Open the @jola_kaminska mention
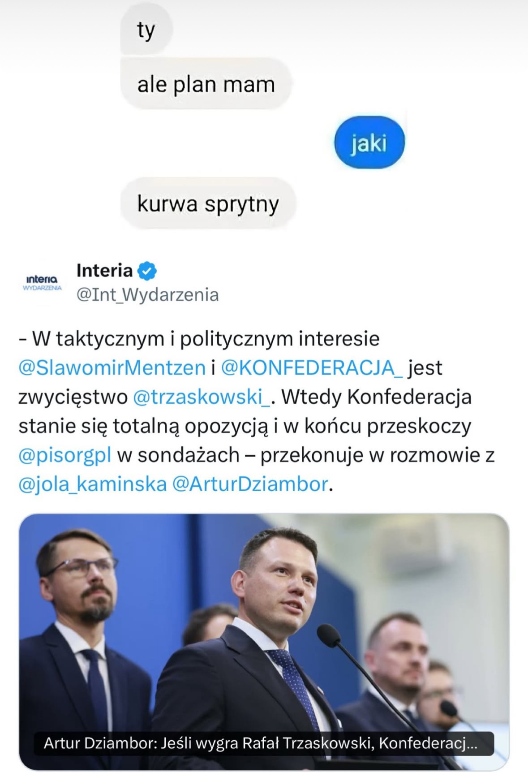Screen dimensions: 528x773 (x=93, y=484)
